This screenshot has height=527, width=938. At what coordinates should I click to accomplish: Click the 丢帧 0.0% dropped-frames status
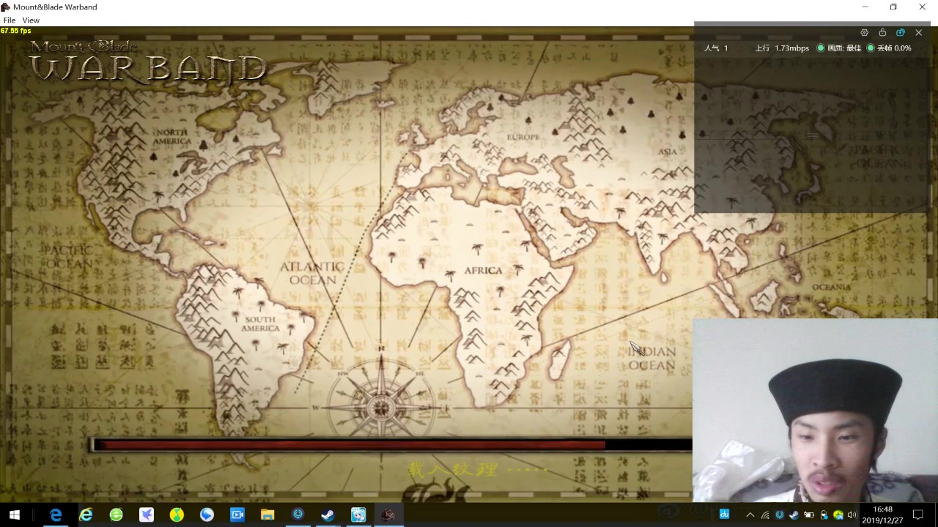pyautogui.click(x=889, y=48)
